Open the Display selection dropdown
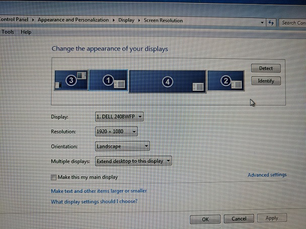Viewport: 306px width, 229px height. point(119,117)
